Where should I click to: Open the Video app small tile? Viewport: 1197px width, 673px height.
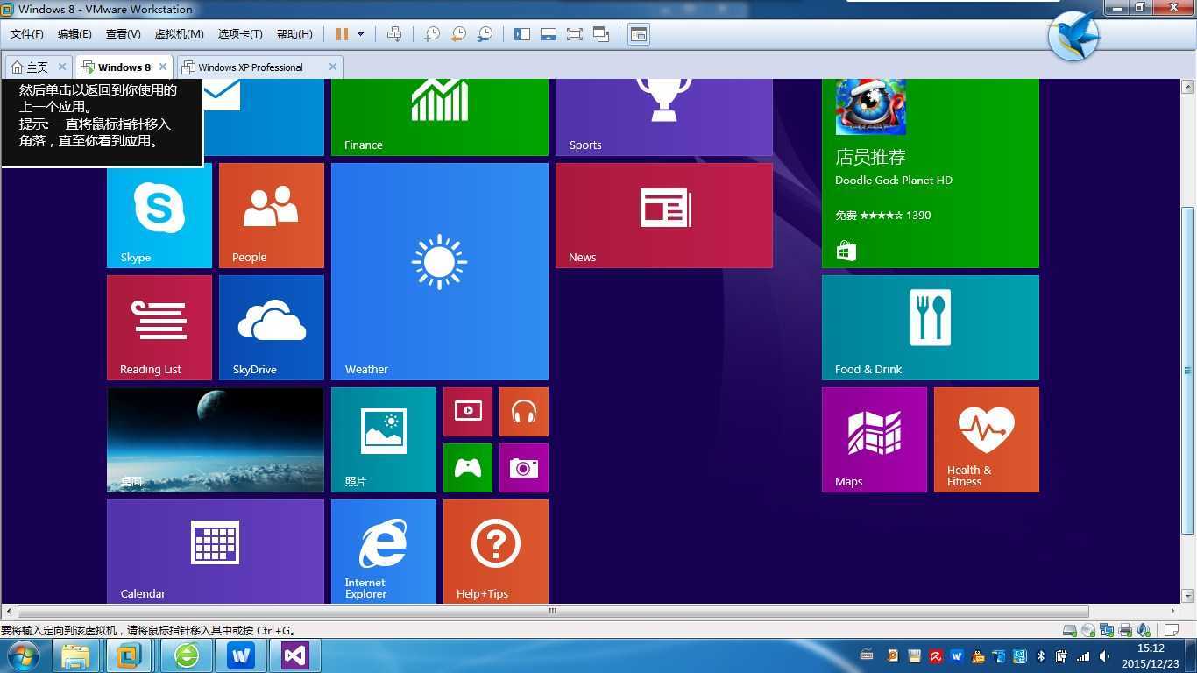pos(468,412)
